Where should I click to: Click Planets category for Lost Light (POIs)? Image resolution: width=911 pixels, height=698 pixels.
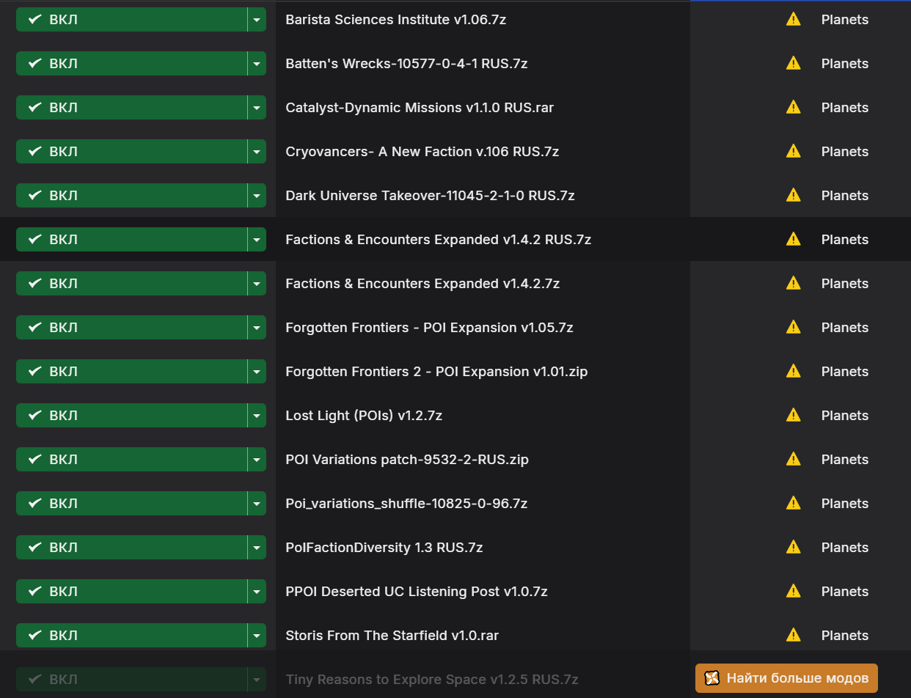click(x=844, y=416)
